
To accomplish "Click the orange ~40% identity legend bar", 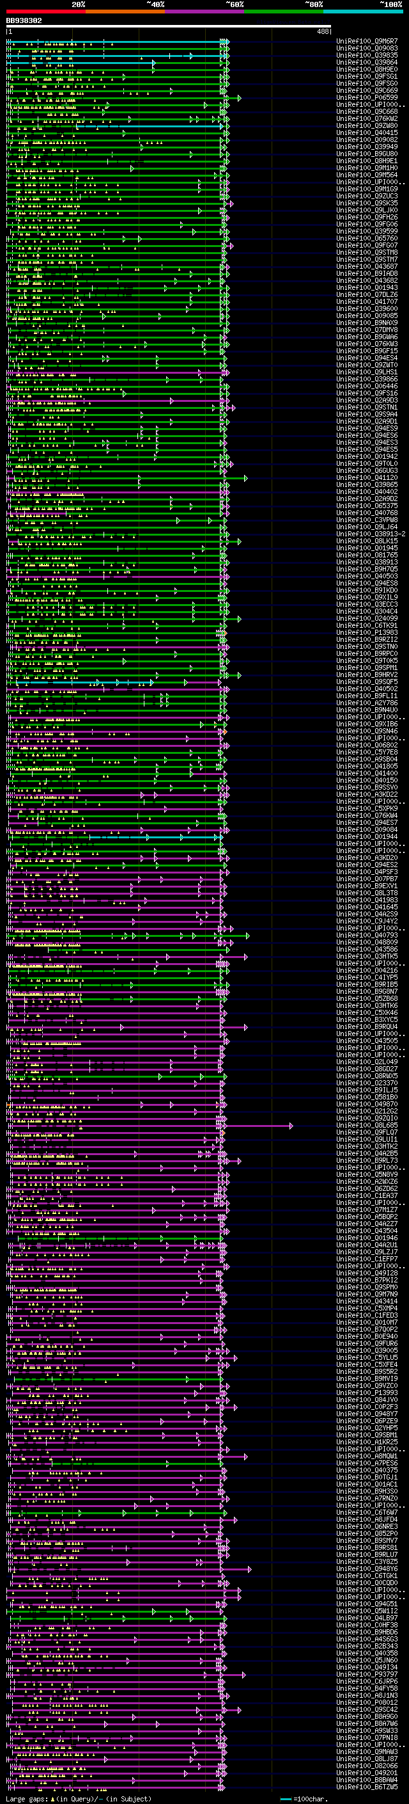I will pos(125,12).
